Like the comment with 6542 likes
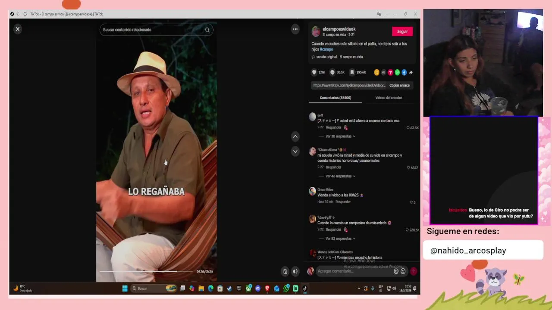This screenshot has width=552, height=310. pos(408,167)
